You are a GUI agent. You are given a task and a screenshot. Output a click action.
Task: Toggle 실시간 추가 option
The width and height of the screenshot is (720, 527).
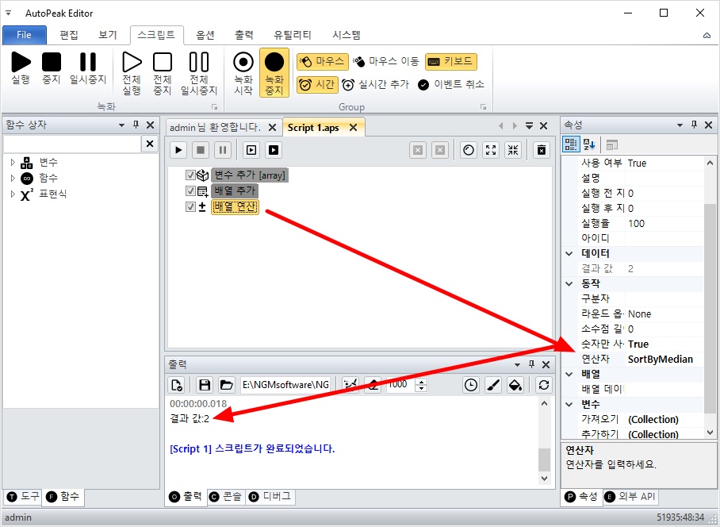coord(375,85)
